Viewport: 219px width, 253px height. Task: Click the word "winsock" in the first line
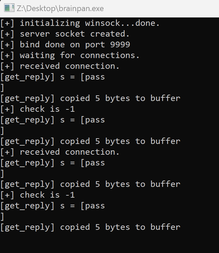(97, 23)
